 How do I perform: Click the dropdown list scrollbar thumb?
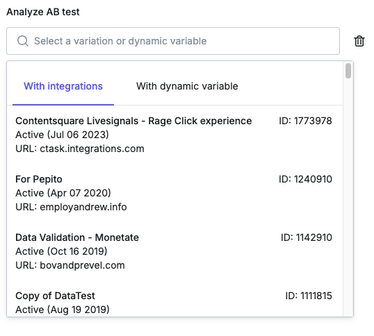coord(348,71)
